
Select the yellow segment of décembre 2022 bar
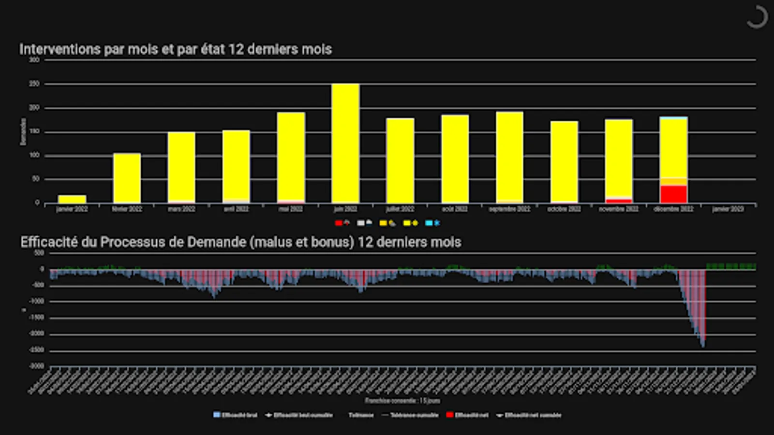[x=673, y=148]
